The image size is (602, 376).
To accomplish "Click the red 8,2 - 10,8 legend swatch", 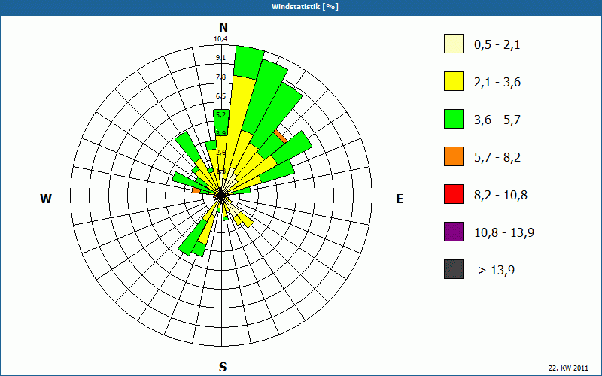I will coord(454,194).
